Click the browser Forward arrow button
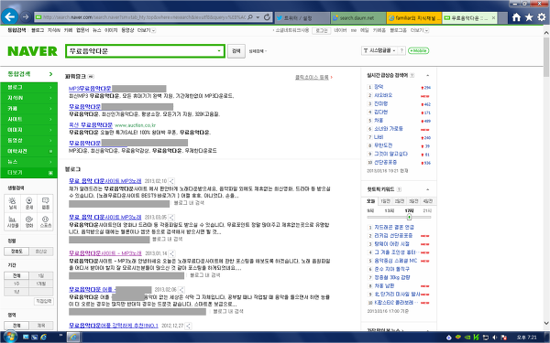The image size is (550, 343). (x=26, y=16)
